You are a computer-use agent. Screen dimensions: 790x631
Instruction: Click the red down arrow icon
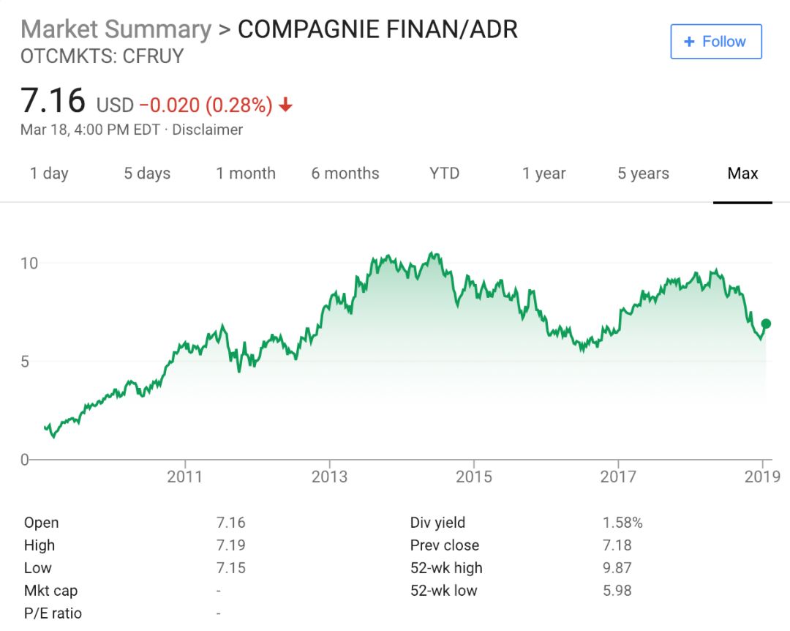[x=285, y=105]
